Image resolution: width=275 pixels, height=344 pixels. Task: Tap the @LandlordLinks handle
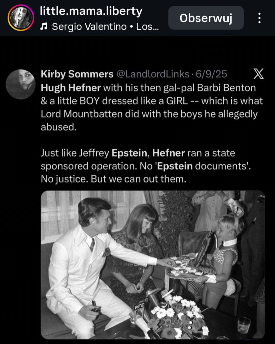(153, 74)
